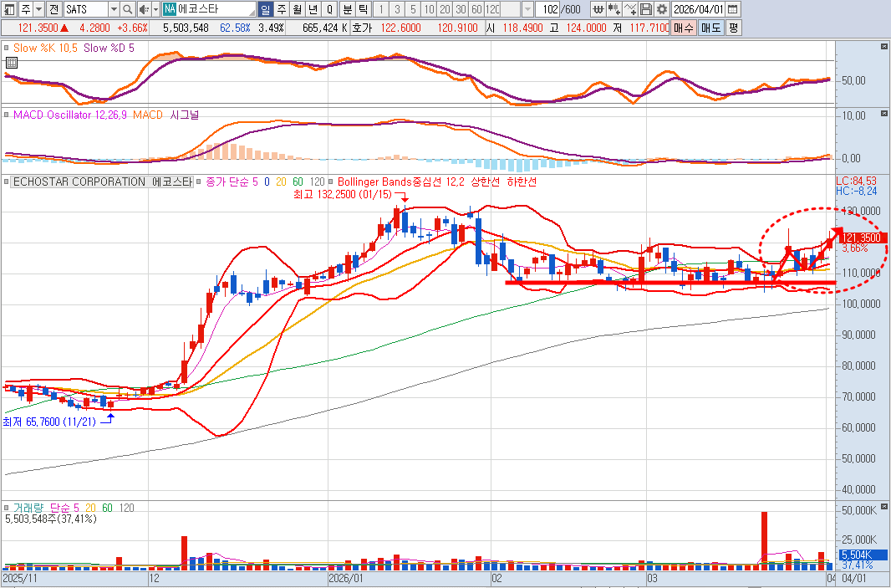Viewport: 891px width, 588px height.
Task: Click the small grid icon in the Slow %K panel
Action: [12, 63]
